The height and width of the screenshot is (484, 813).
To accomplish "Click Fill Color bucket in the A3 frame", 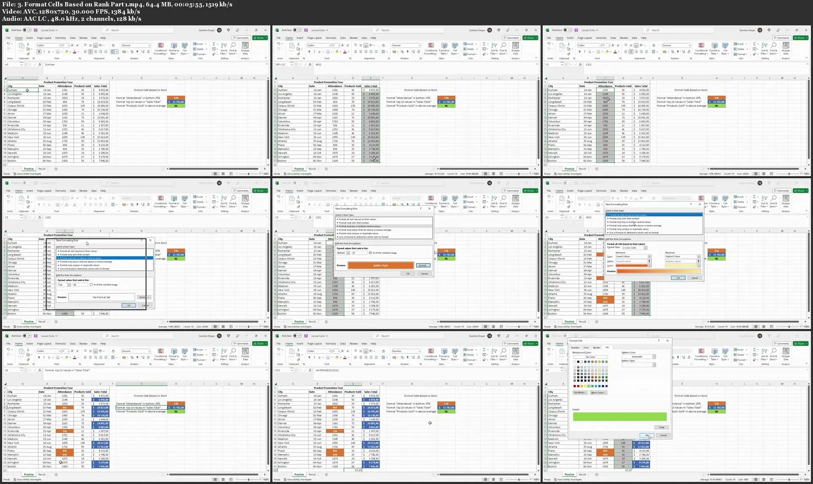I will point(67,52).
